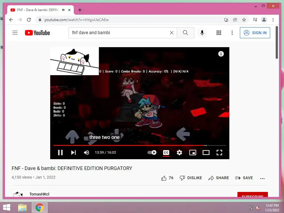The width and height of the screenshot is (284, 213).
Task: Select the FNF - Dave & bambi tab
Action: [40, 10]
